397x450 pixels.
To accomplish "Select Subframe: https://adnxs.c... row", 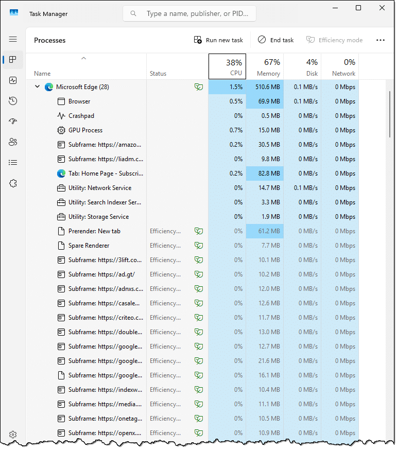I will (x=193, y=289).
